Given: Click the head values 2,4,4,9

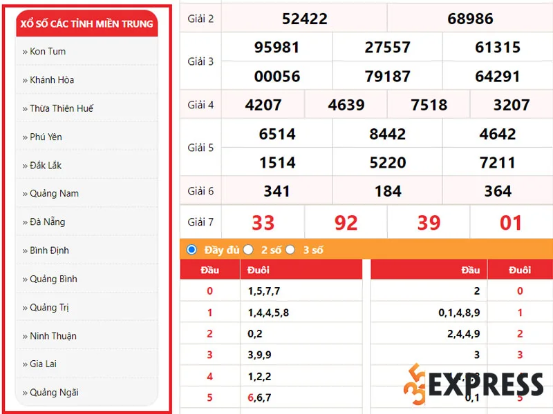Looking at the screenshot, I should point(464,334).
